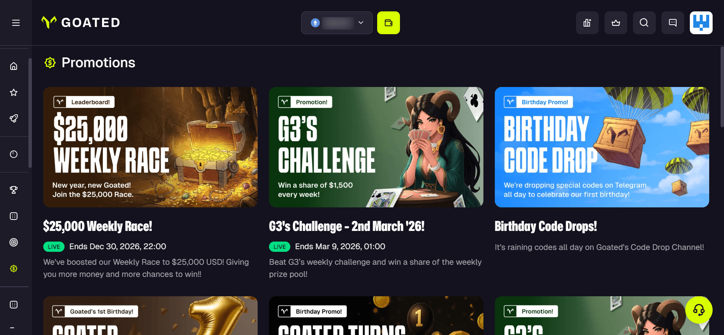Click the dropdown chevron next to the balance
The height and width of the screenshot is (335, 724).
click(x=361, y=23)
